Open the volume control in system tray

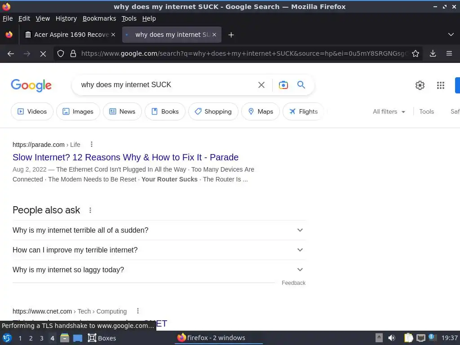pyautogui.click(x=392, y=338)
